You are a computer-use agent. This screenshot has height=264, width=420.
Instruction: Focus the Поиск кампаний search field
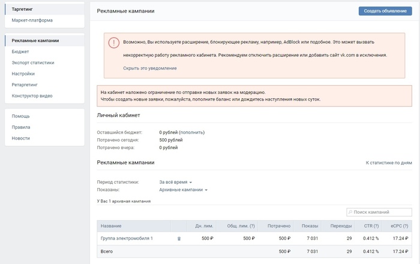coord(382,213)
